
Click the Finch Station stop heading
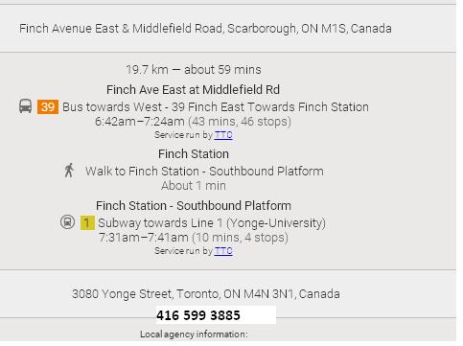(194, 154)
